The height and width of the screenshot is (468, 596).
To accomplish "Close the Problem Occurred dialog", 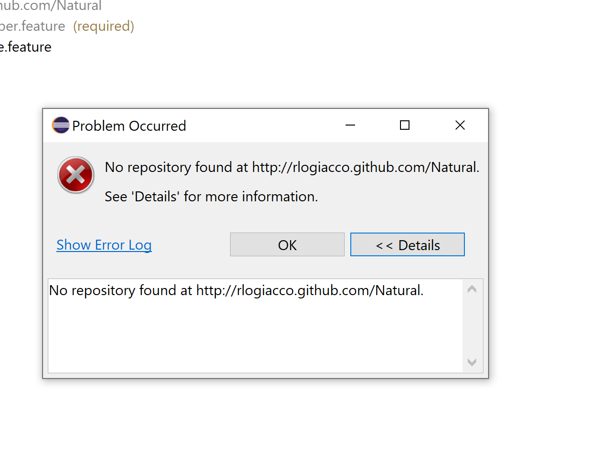I will (460, 126).
